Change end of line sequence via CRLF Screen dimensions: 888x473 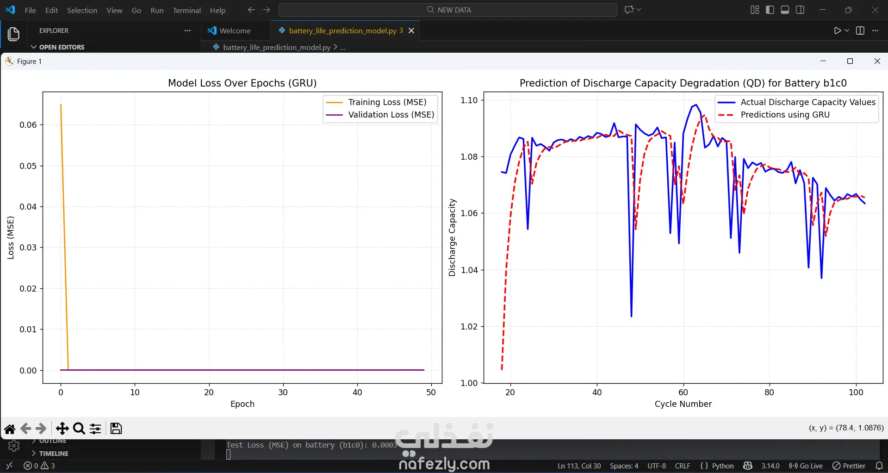pos(683,466)
